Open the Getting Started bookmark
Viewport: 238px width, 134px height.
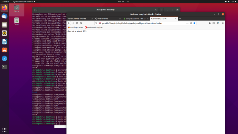[x=75, y=27]
